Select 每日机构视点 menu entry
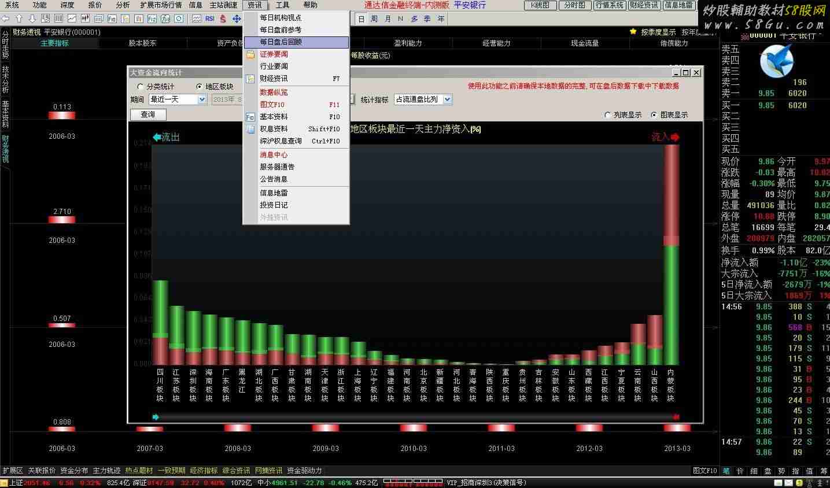The height and width of the screenshot is (488, 830). pyautogui.click(x=296, y=18)
